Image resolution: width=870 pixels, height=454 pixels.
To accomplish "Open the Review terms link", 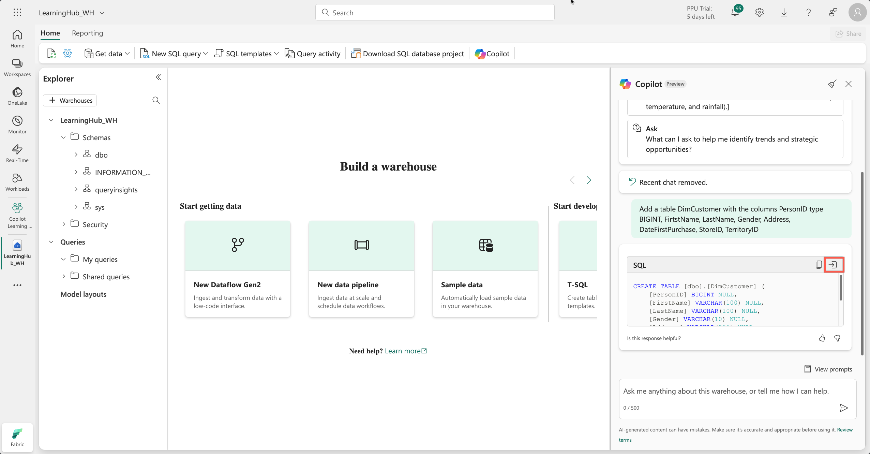I will (x=845, y=430).
